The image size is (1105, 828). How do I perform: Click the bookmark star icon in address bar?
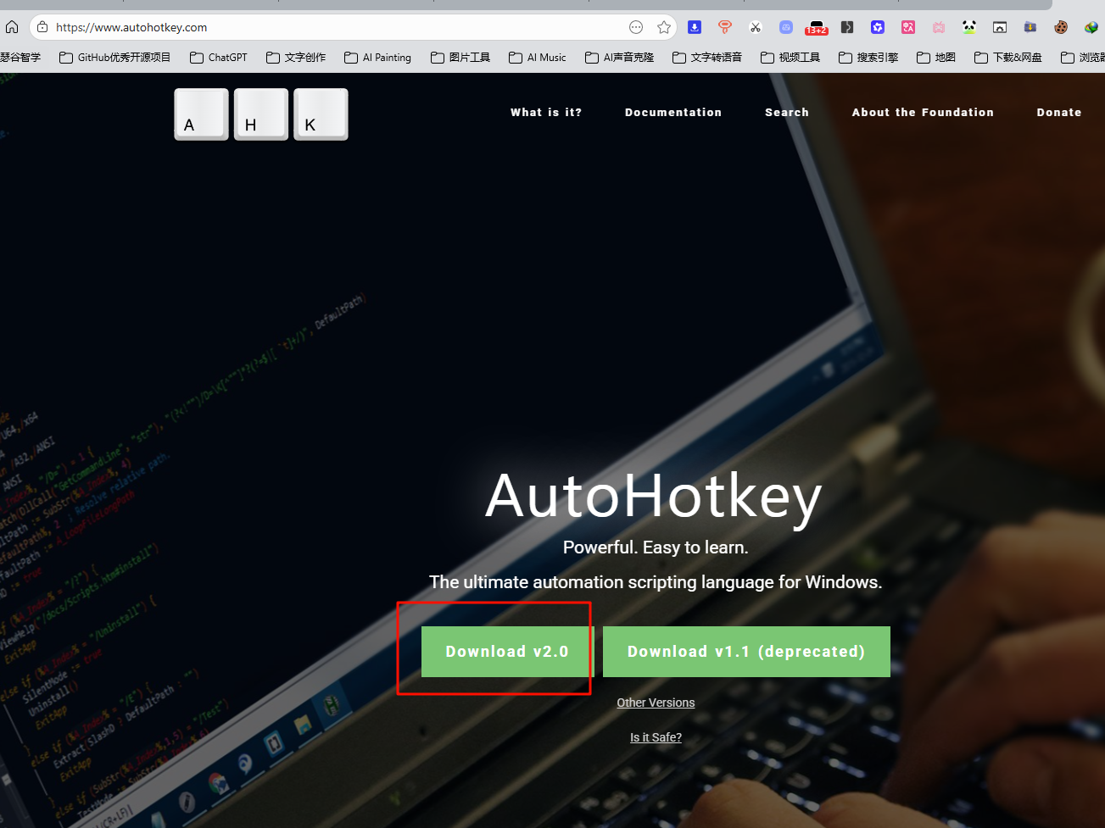[664, 27]
